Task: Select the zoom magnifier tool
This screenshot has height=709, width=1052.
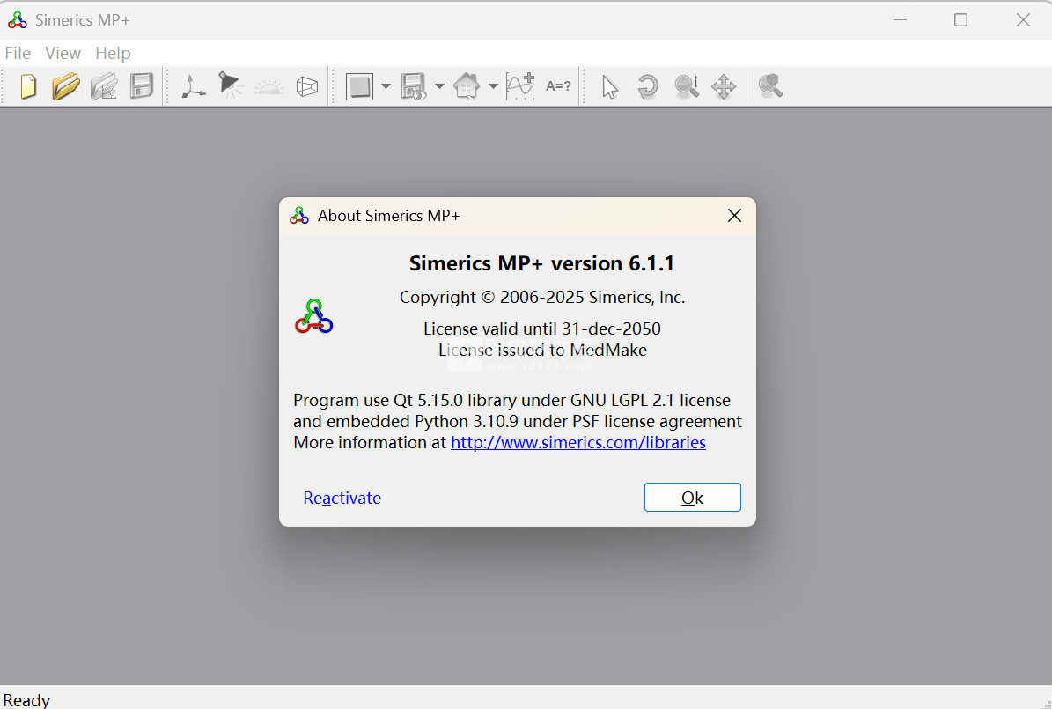Action: point(686,86)
